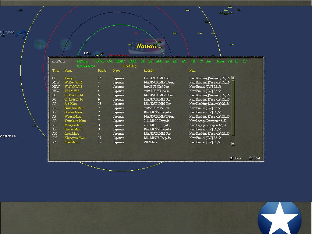Sort list by Navy column header
The height and width of the screenshot is (234, 312).
pos(117,70)
